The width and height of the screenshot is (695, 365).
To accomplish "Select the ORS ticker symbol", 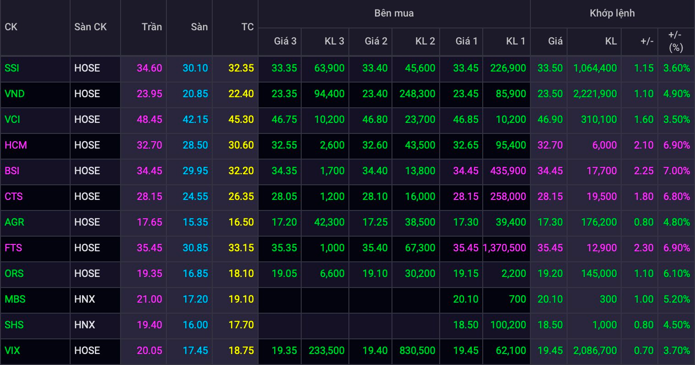I will [14, 274].
